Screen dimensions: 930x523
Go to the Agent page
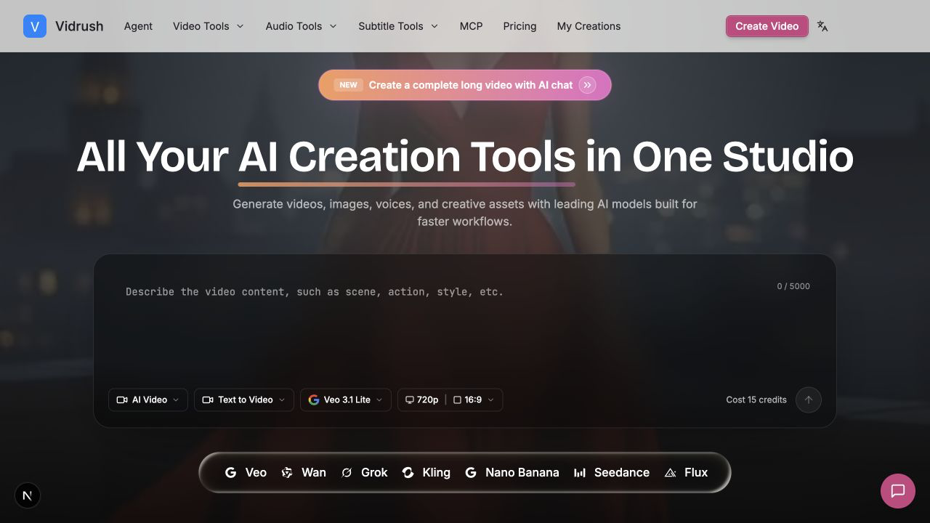(138, 26)
